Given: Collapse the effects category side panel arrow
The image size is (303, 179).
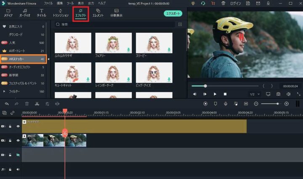Looking at the screenshot, I should pos(48,59).
